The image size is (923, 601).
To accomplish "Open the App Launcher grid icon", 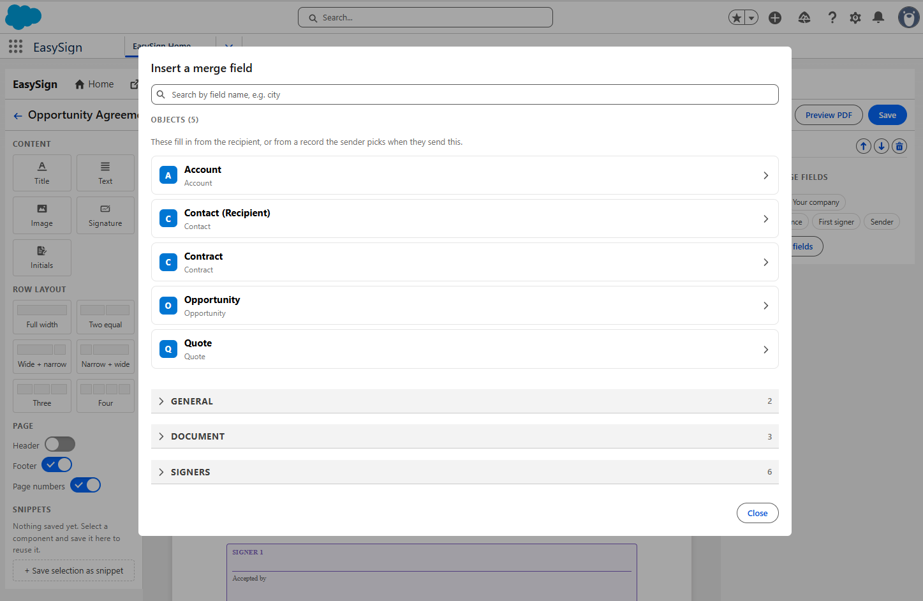I will click(x=16, y=47).
